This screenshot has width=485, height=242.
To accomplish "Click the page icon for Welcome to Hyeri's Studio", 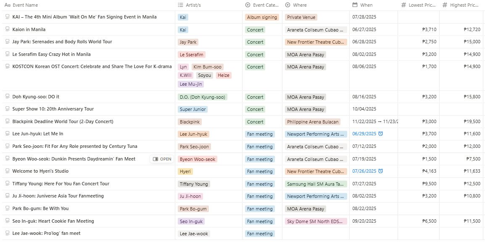I will [x=8, y=171].
